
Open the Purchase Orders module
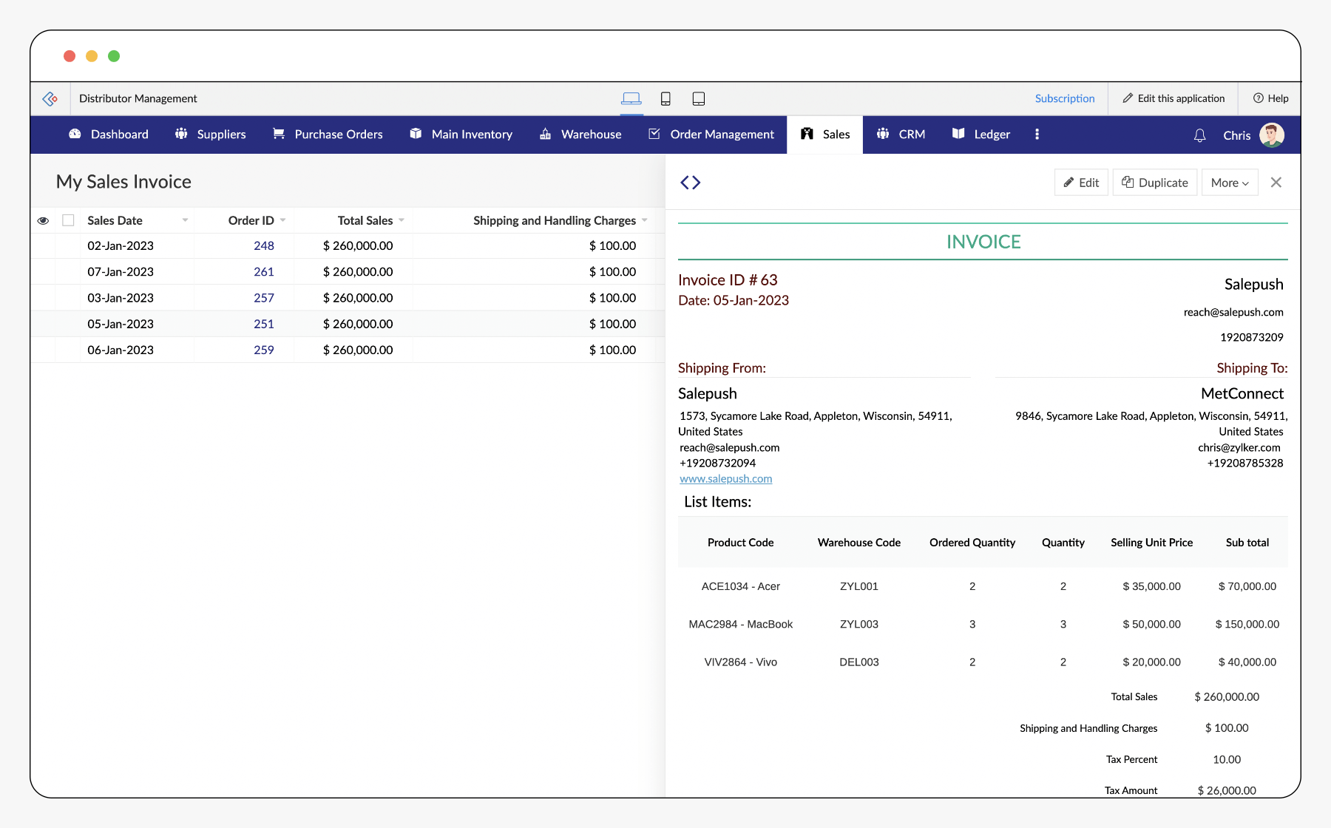tap(338, 134)
